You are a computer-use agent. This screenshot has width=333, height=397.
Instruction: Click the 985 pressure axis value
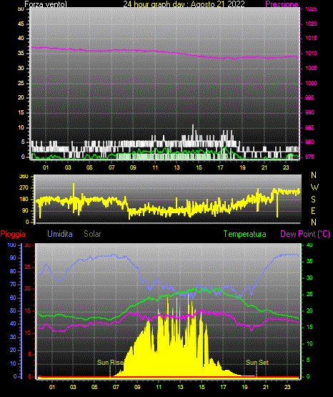coord(310,127)
